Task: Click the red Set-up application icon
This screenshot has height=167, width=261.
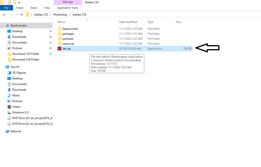Action: coord(59,49)
